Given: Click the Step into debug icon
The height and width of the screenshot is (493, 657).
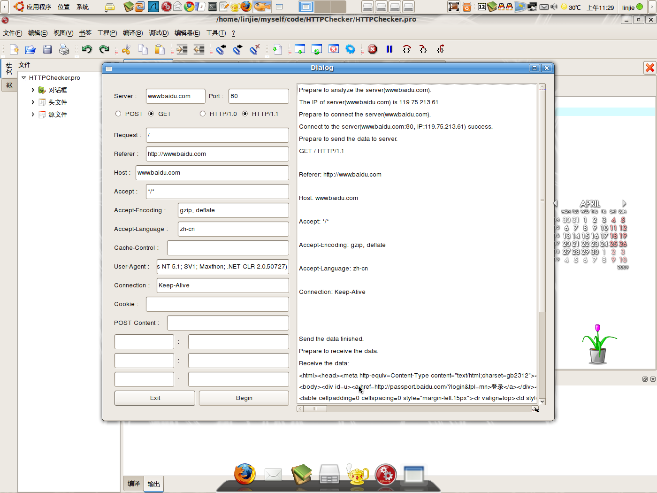Looking at the screenshot, I should [x=423, y=49].
